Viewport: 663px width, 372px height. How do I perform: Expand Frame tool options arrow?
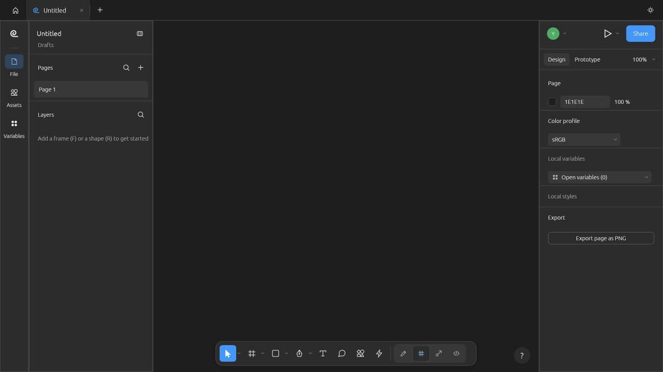[x=263, y=353]
